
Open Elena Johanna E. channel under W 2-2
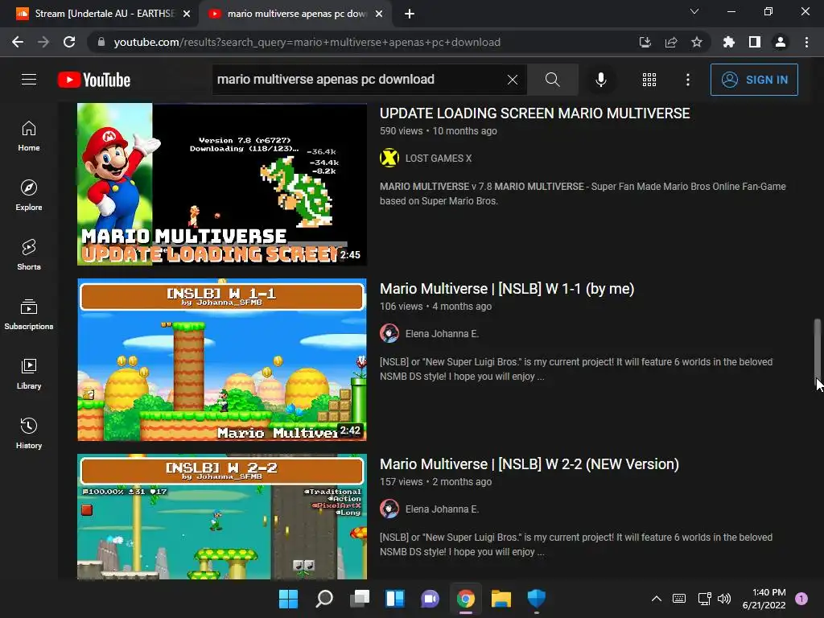[442, 509]
